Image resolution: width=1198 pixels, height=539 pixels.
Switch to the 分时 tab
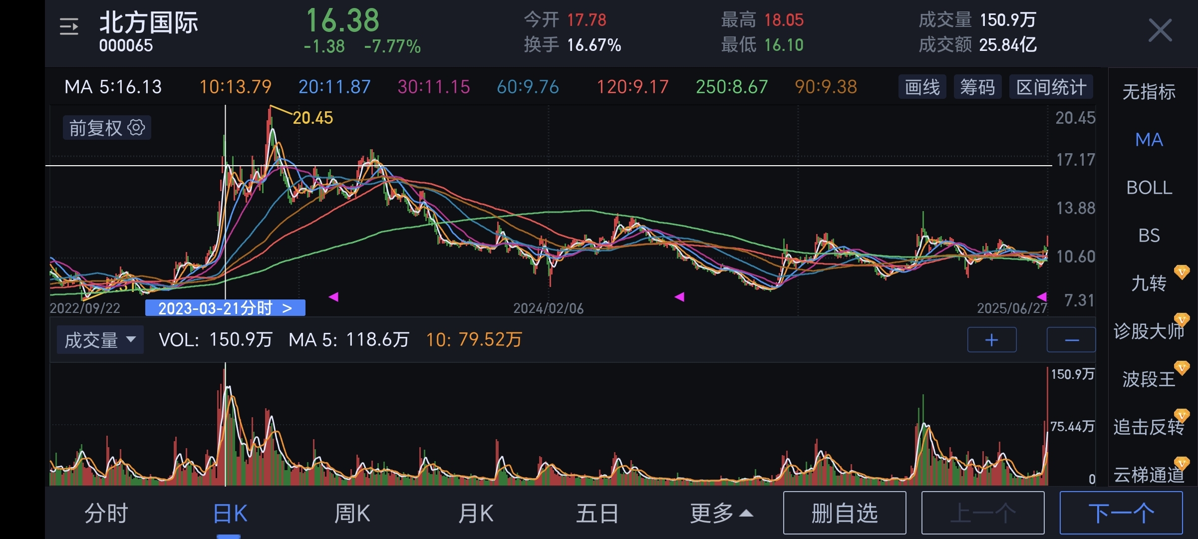click(106, 513)
